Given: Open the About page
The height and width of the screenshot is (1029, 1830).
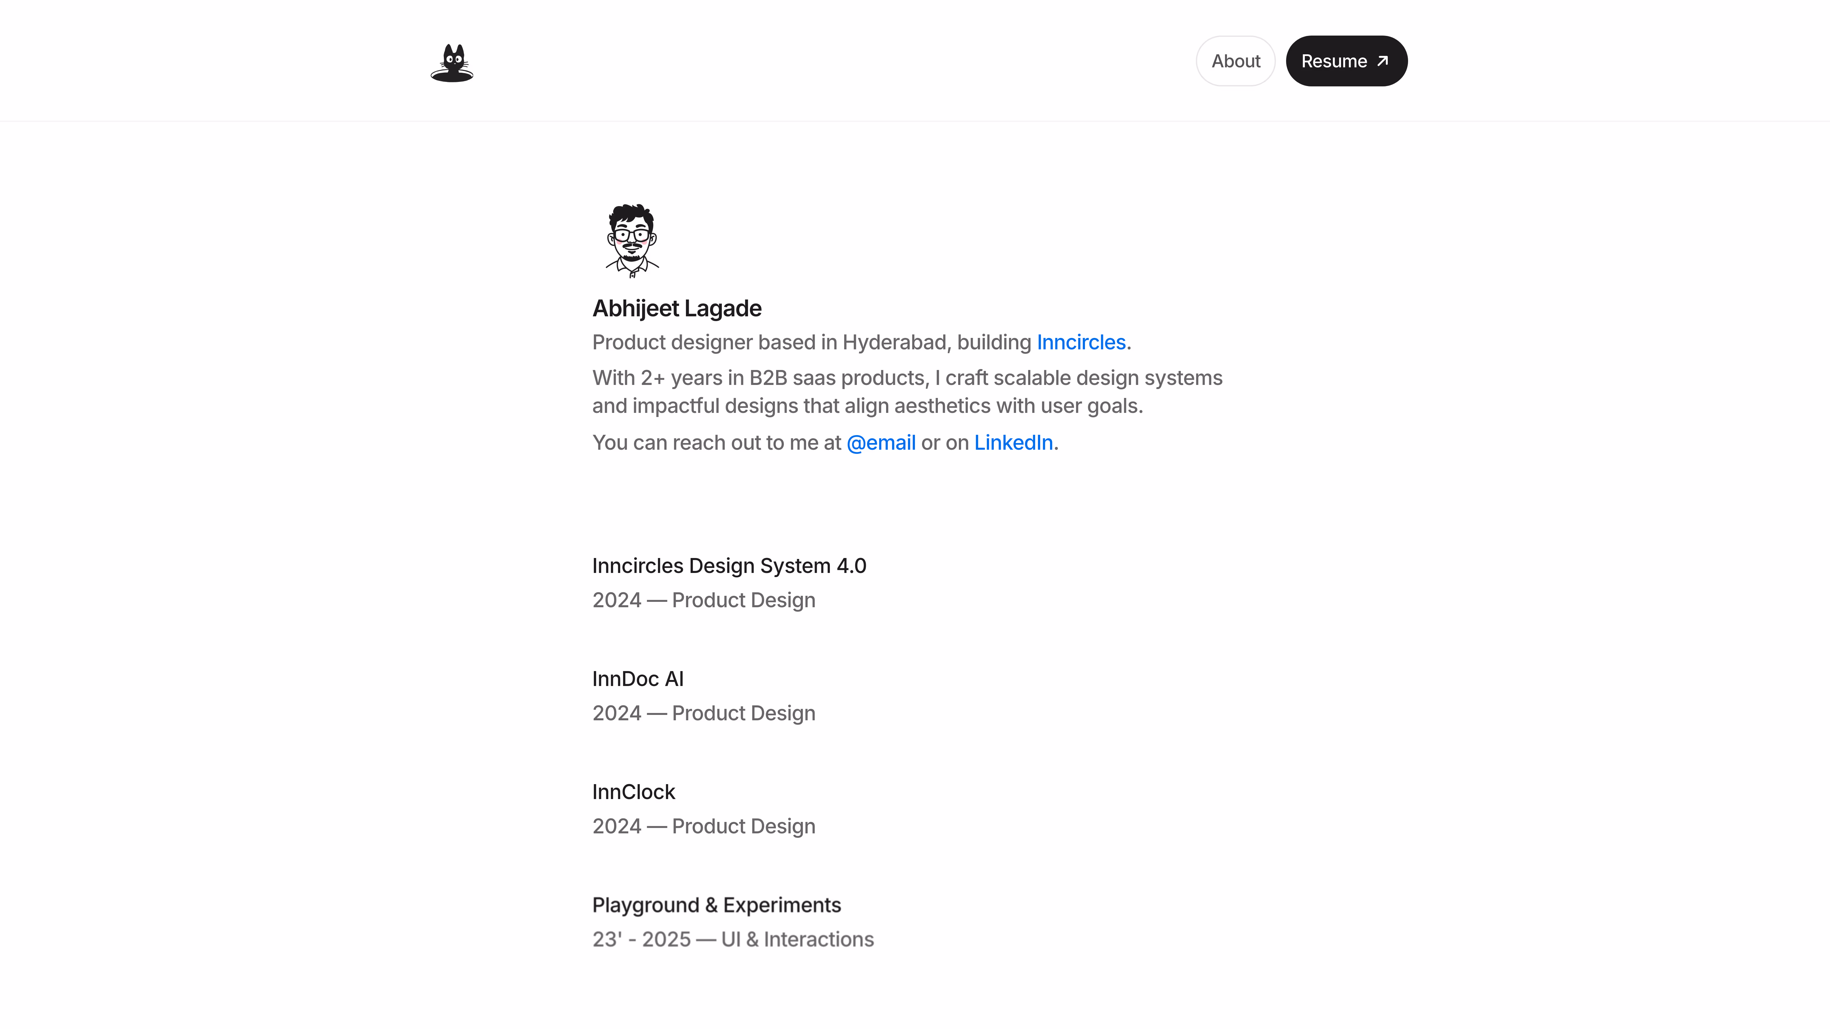Looking at the screenshot, I should click(x=1235, y=61).
